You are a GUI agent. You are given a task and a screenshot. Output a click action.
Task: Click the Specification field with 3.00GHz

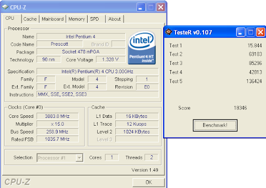(98, 72)
